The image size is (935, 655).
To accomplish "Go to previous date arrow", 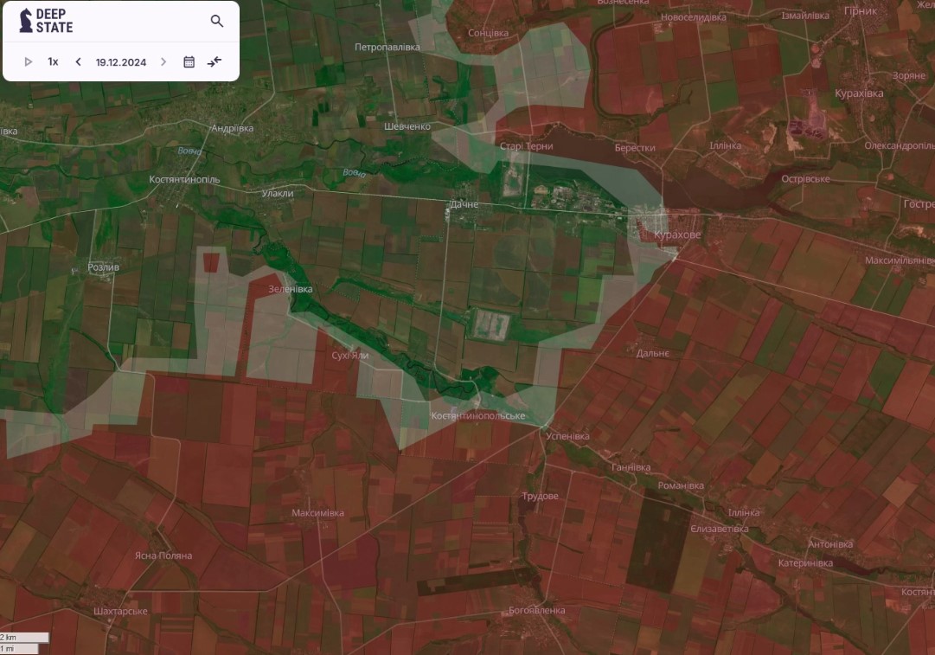I will [78, 62].
